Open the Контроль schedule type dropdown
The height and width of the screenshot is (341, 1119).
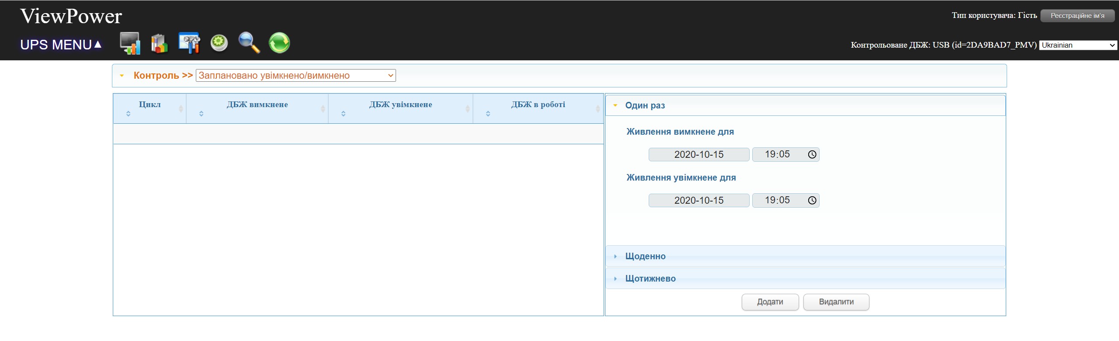[x=295, y=76]
